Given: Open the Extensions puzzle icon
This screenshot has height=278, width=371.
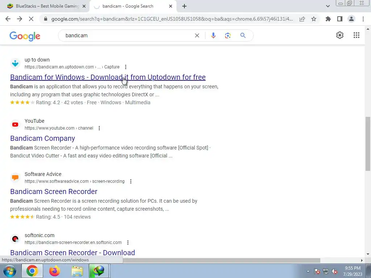Looking at the screenshot, I should [x=328, y=19].
